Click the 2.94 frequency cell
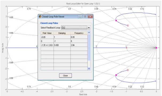The width and height of the screenshot is (162, 96). coord(79,45)
